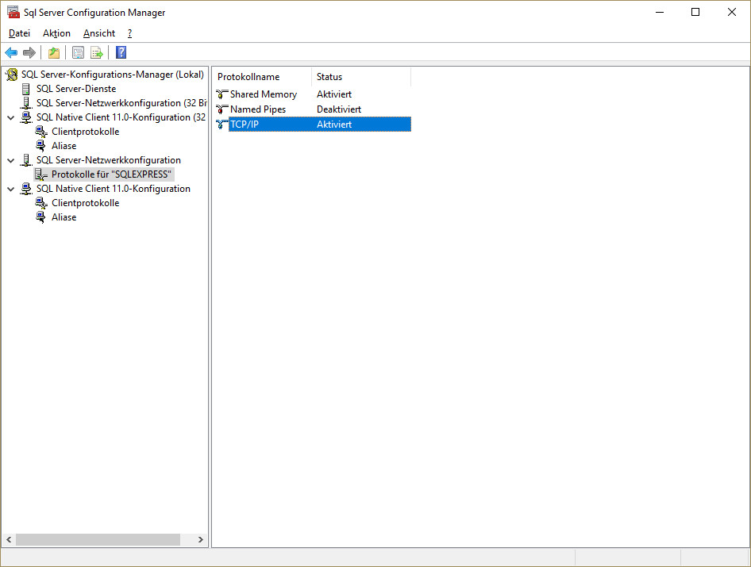Open the Ansicht menu
This screenshot has height=567, width=751.
99,33
